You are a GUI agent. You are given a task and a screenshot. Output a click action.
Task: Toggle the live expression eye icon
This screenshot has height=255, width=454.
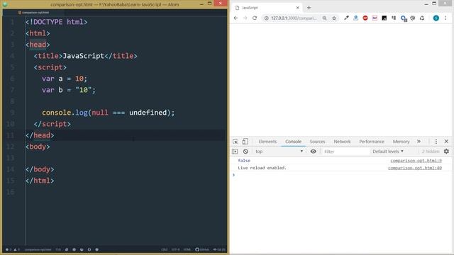click(x=314, y=151)
